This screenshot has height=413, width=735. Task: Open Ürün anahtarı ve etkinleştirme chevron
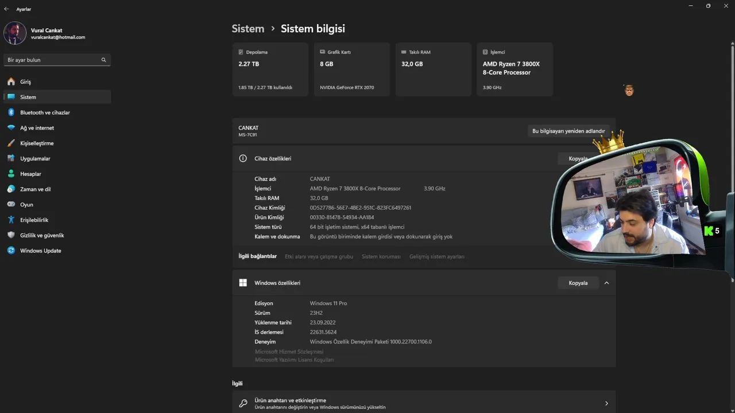point(606,404)
